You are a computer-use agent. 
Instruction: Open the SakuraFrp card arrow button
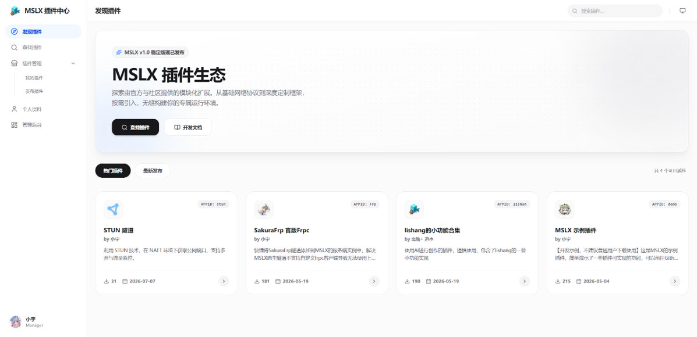(x=374, y=281)
